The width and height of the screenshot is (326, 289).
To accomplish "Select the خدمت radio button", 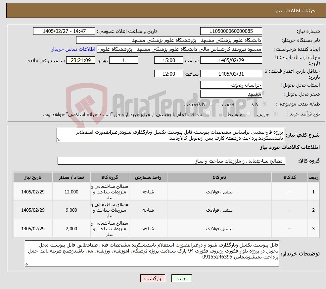I will click(x=241, y=104).
